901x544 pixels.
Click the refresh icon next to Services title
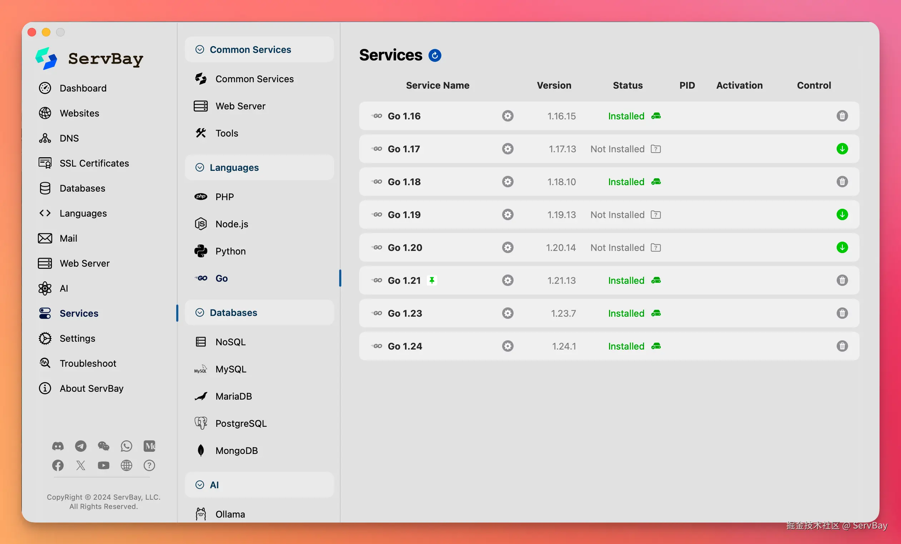click(x=435, y=55)
